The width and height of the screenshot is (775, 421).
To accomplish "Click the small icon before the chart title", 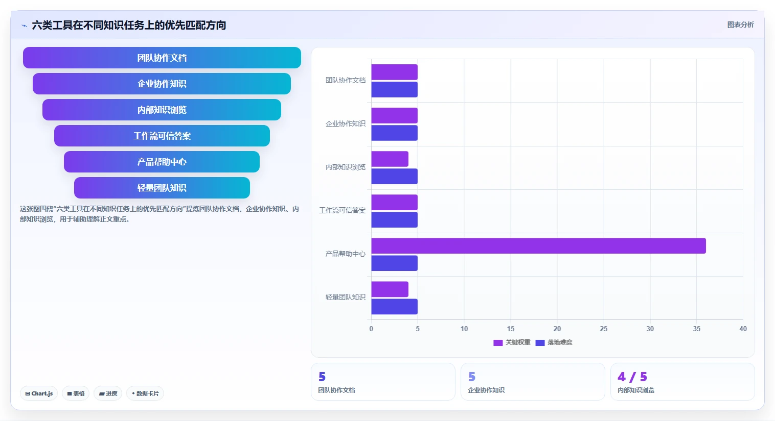I will (x=24, y=26).
